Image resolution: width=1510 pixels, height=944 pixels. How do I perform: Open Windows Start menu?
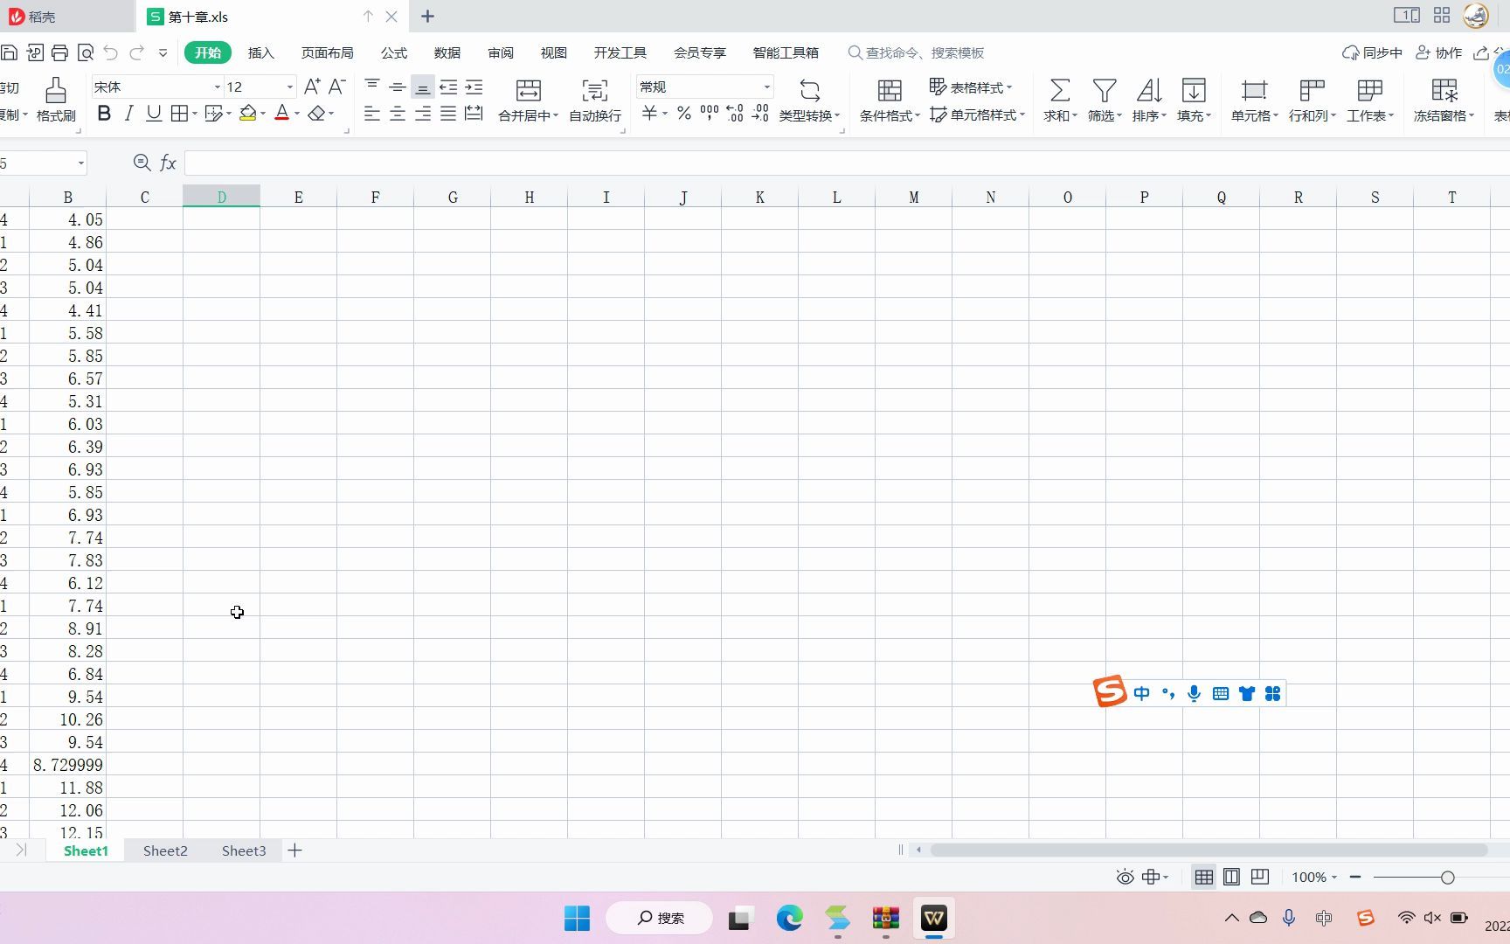pos(577,918)
